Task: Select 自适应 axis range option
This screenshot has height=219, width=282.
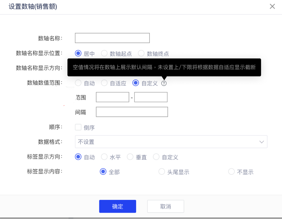Action: [104, 83]
